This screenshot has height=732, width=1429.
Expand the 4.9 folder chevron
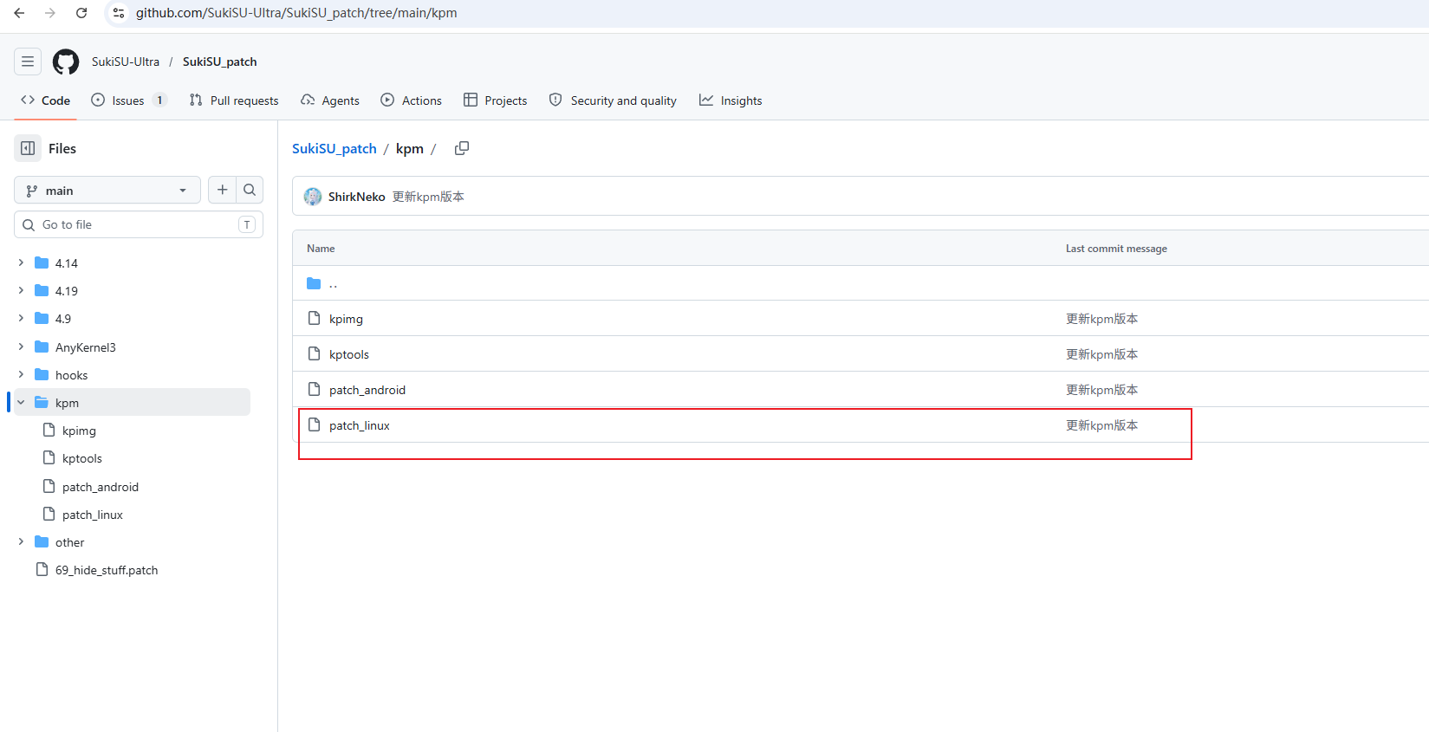tap(21, 318)
